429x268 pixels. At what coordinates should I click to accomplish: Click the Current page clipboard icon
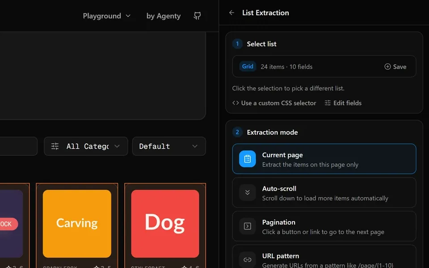(x=247, y=159)
